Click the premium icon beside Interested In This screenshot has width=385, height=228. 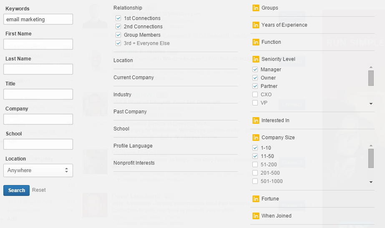[256, 120]
